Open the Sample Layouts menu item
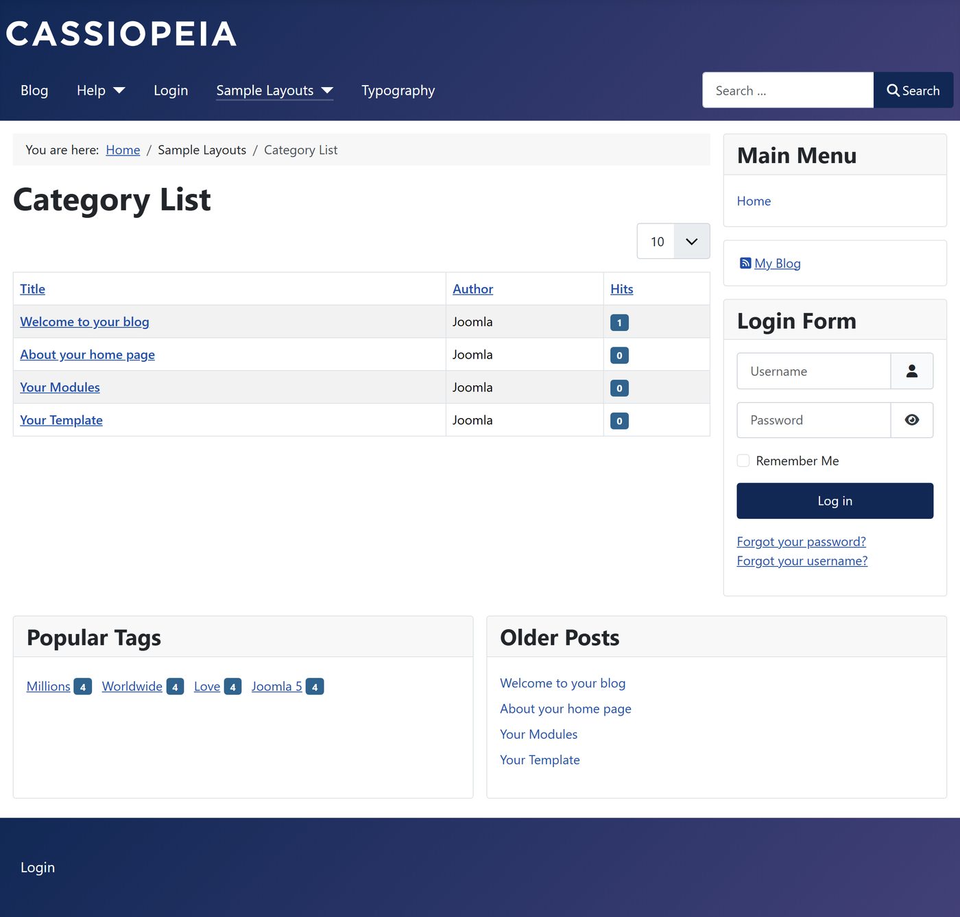Screen dimensions: 960x917 pos(265,90)
